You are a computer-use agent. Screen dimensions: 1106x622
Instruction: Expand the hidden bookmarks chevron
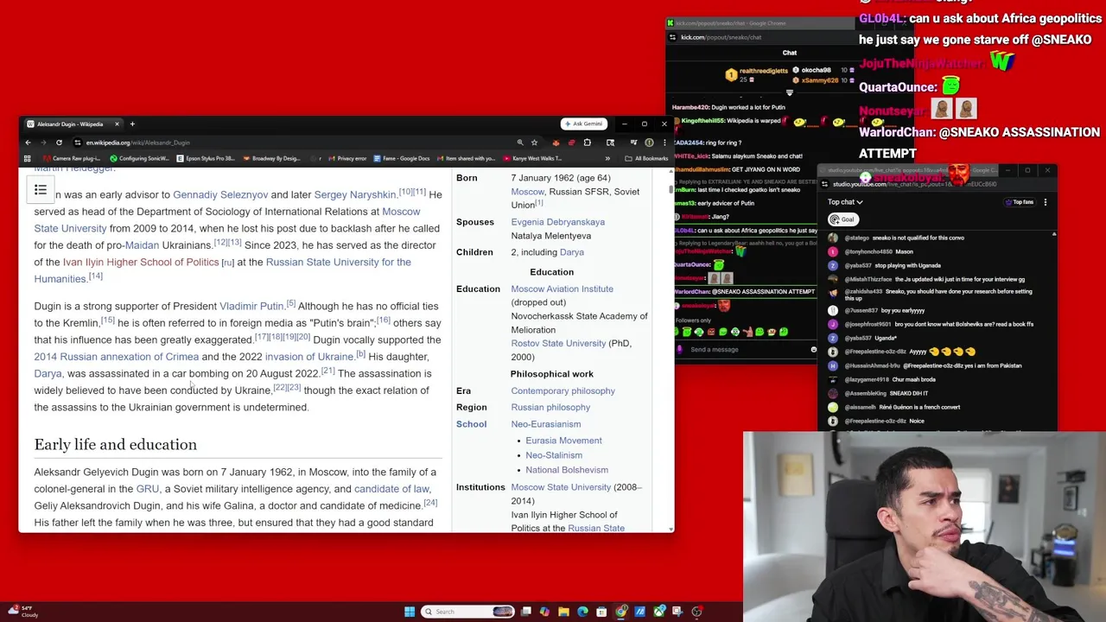[607, 158]
